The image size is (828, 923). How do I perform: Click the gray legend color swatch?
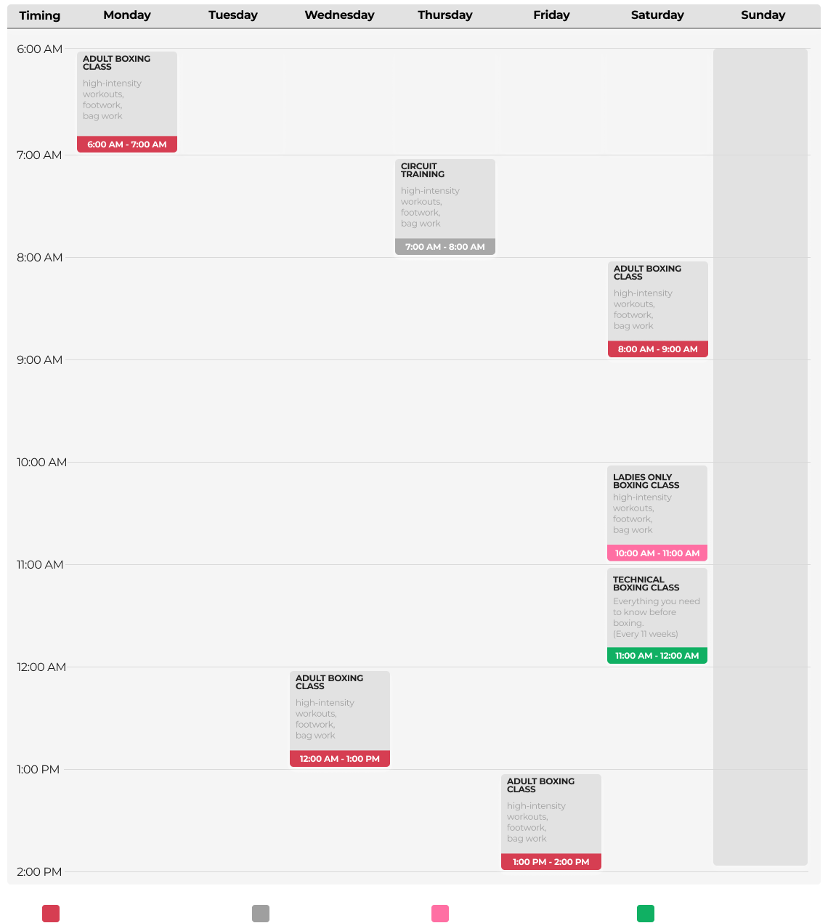[x=261, y=914]
